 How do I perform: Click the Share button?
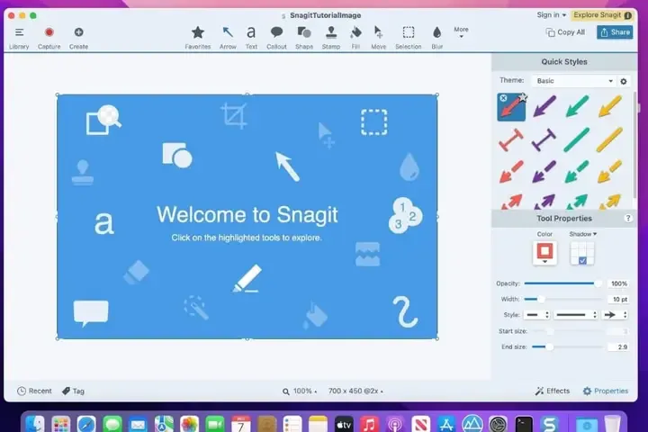[x=615, y=32]
